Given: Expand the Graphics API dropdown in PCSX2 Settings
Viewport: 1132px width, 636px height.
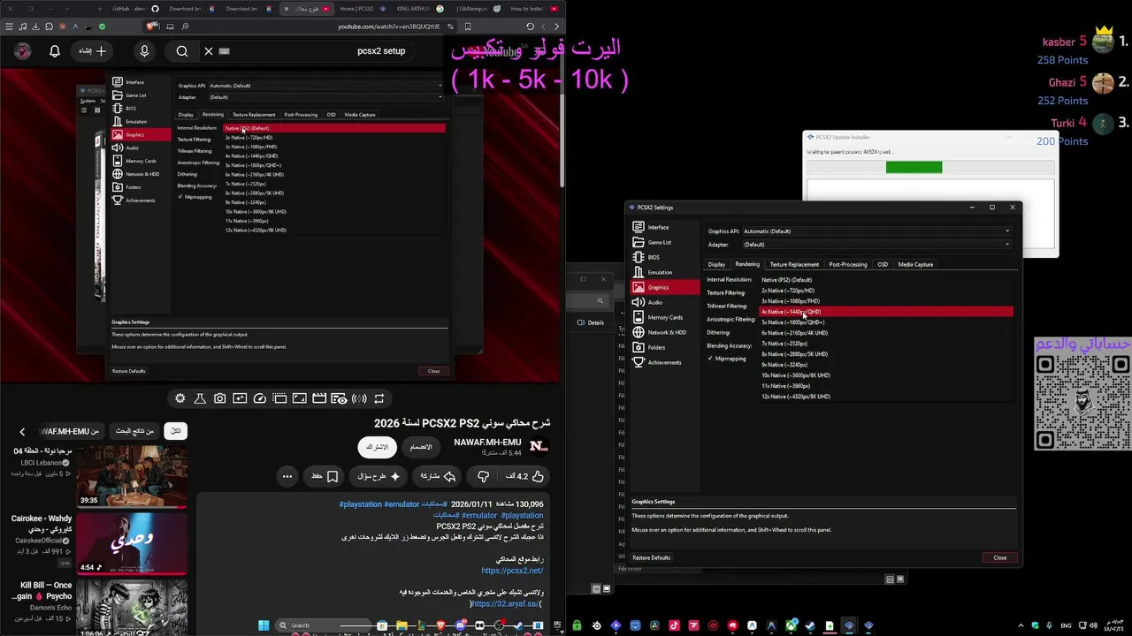Looking at the screenshot, I should [x=876, y=231].
